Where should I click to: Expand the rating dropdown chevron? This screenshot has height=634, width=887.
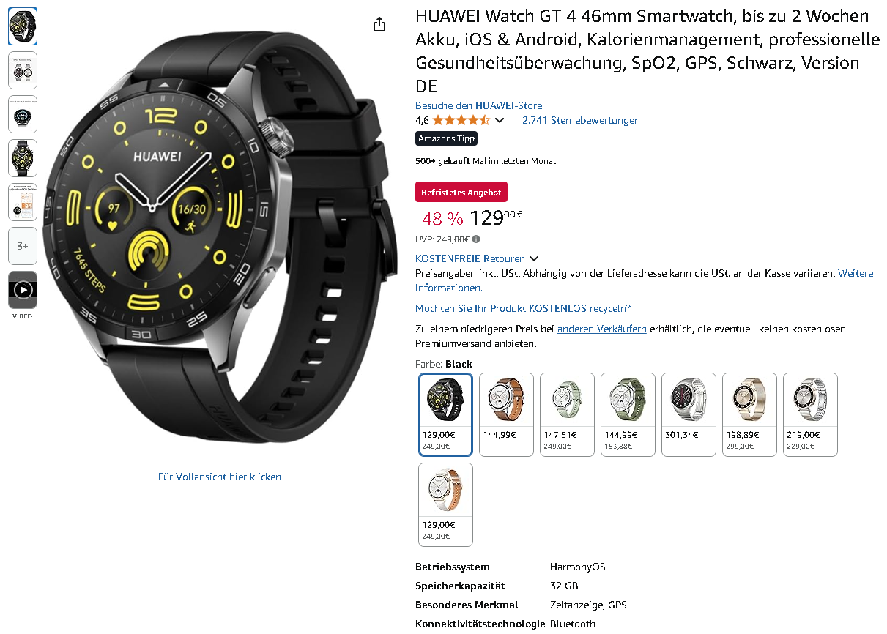pos(500,120)
